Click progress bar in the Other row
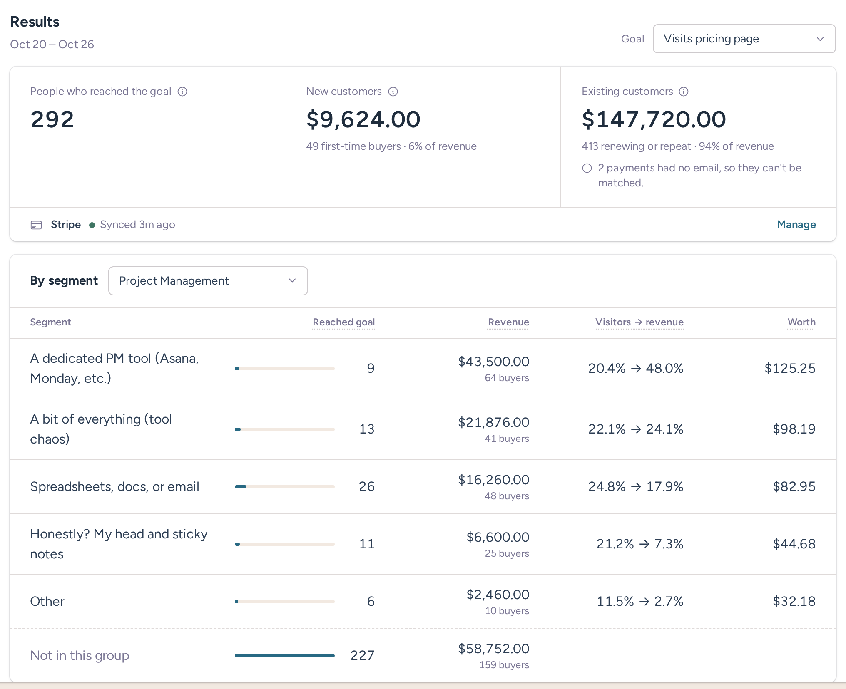 (285, 602)
